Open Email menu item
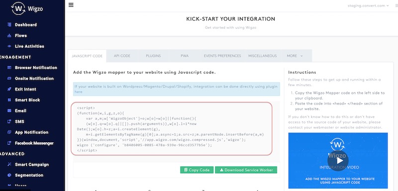 20,110
